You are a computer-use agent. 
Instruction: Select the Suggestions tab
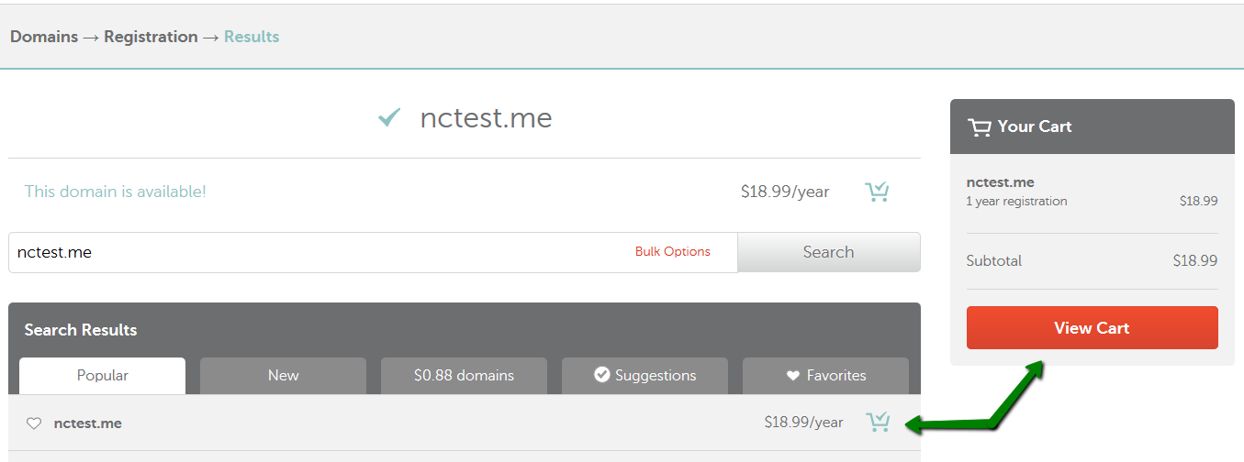[644, 376]
